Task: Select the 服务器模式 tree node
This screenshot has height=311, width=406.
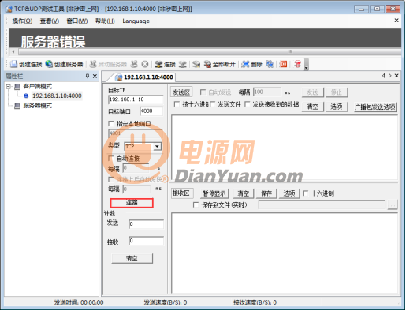Action: [x=37, y=106]
